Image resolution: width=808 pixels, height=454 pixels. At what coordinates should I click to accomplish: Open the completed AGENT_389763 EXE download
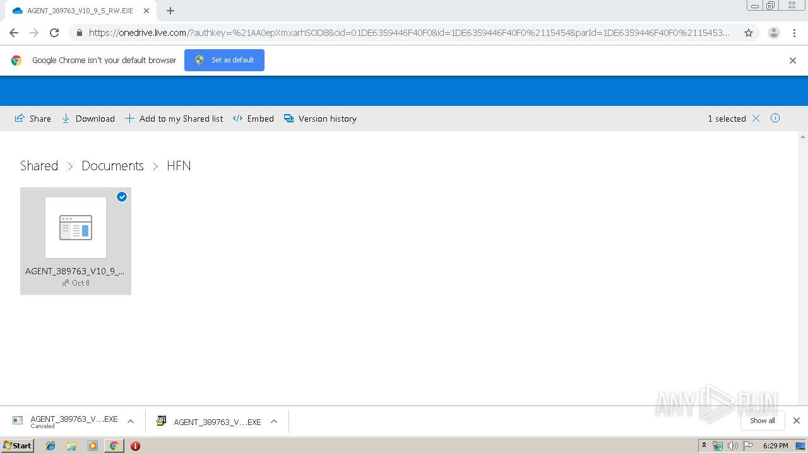(x=210, y=421)
